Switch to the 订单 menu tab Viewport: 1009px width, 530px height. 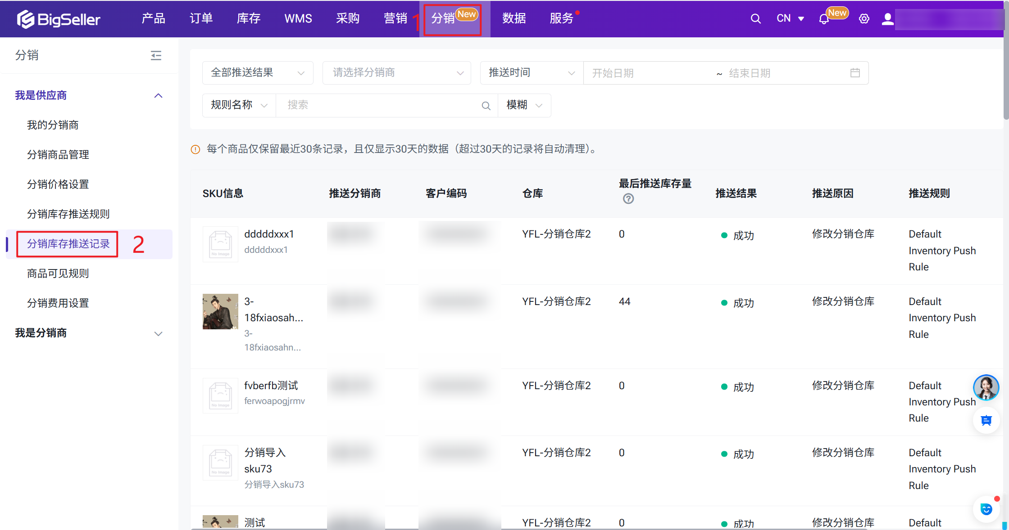pyautogui.click(x=201, y=18)
